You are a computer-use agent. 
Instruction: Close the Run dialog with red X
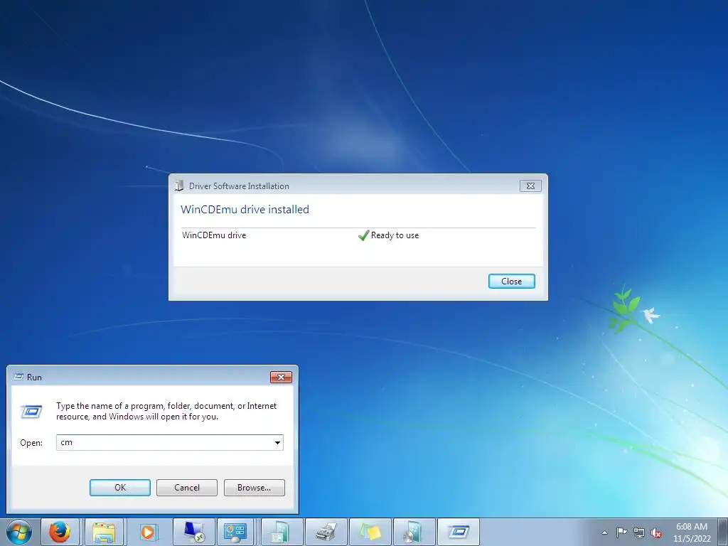[x=281, y=377]
